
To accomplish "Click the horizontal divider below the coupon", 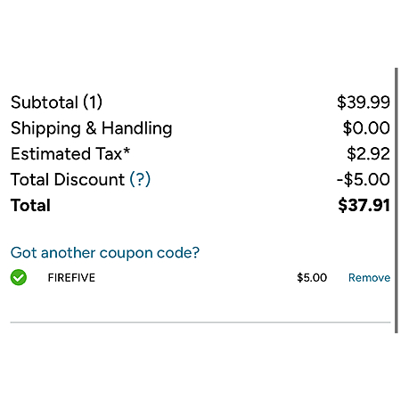I will pos(200,322).
